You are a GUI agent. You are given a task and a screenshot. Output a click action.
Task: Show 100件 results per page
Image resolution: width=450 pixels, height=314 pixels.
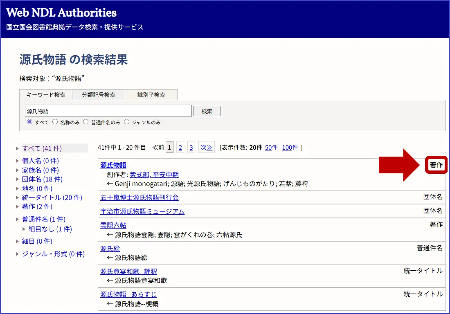coord(290,148)
